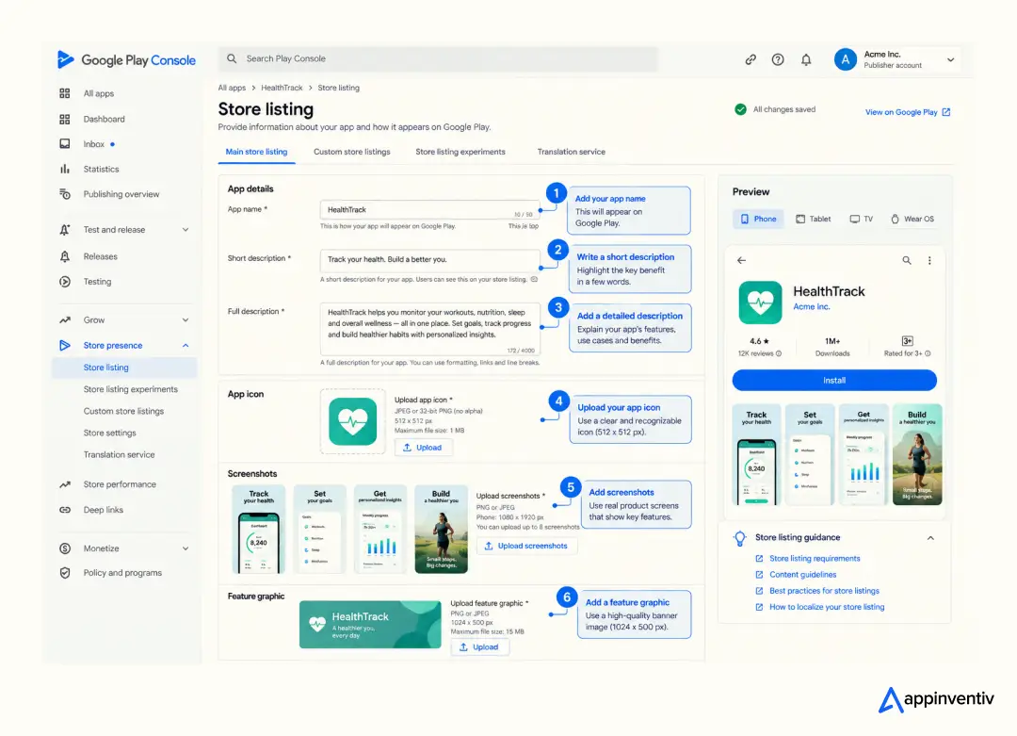The width and height of the screenshot is (1017, 736).
Task: Switch preview to TV
Action: [x=862, y=219]
